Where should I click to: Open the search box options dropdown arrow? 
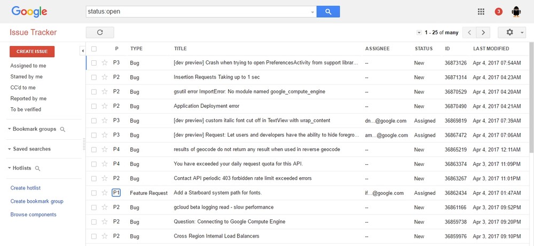[x=312, y=12]
